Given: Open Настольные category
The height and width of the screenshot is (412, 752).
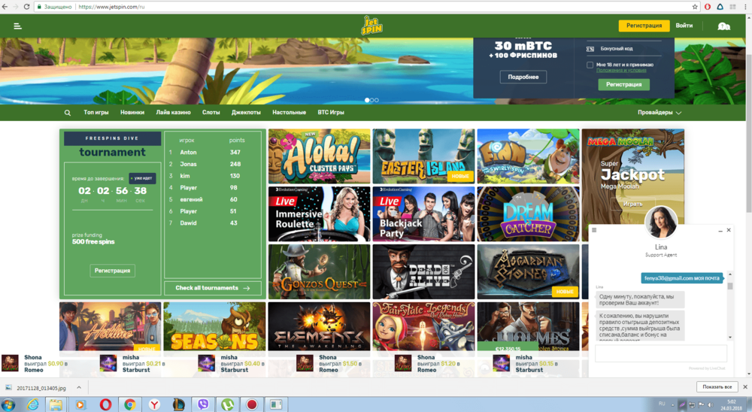Looking at the screenshot, I should click(290, 112).
